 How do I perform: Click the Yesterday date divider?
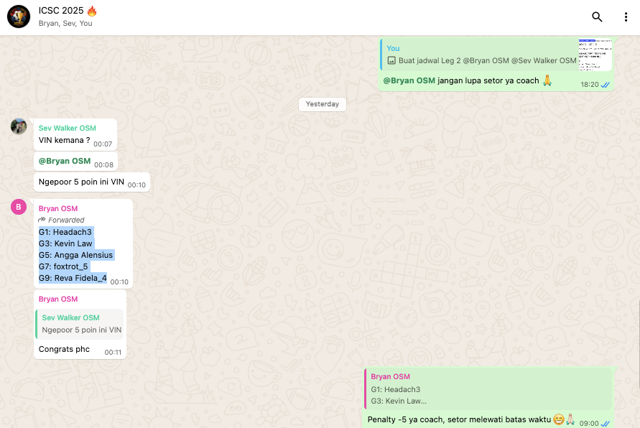point(323,104)
